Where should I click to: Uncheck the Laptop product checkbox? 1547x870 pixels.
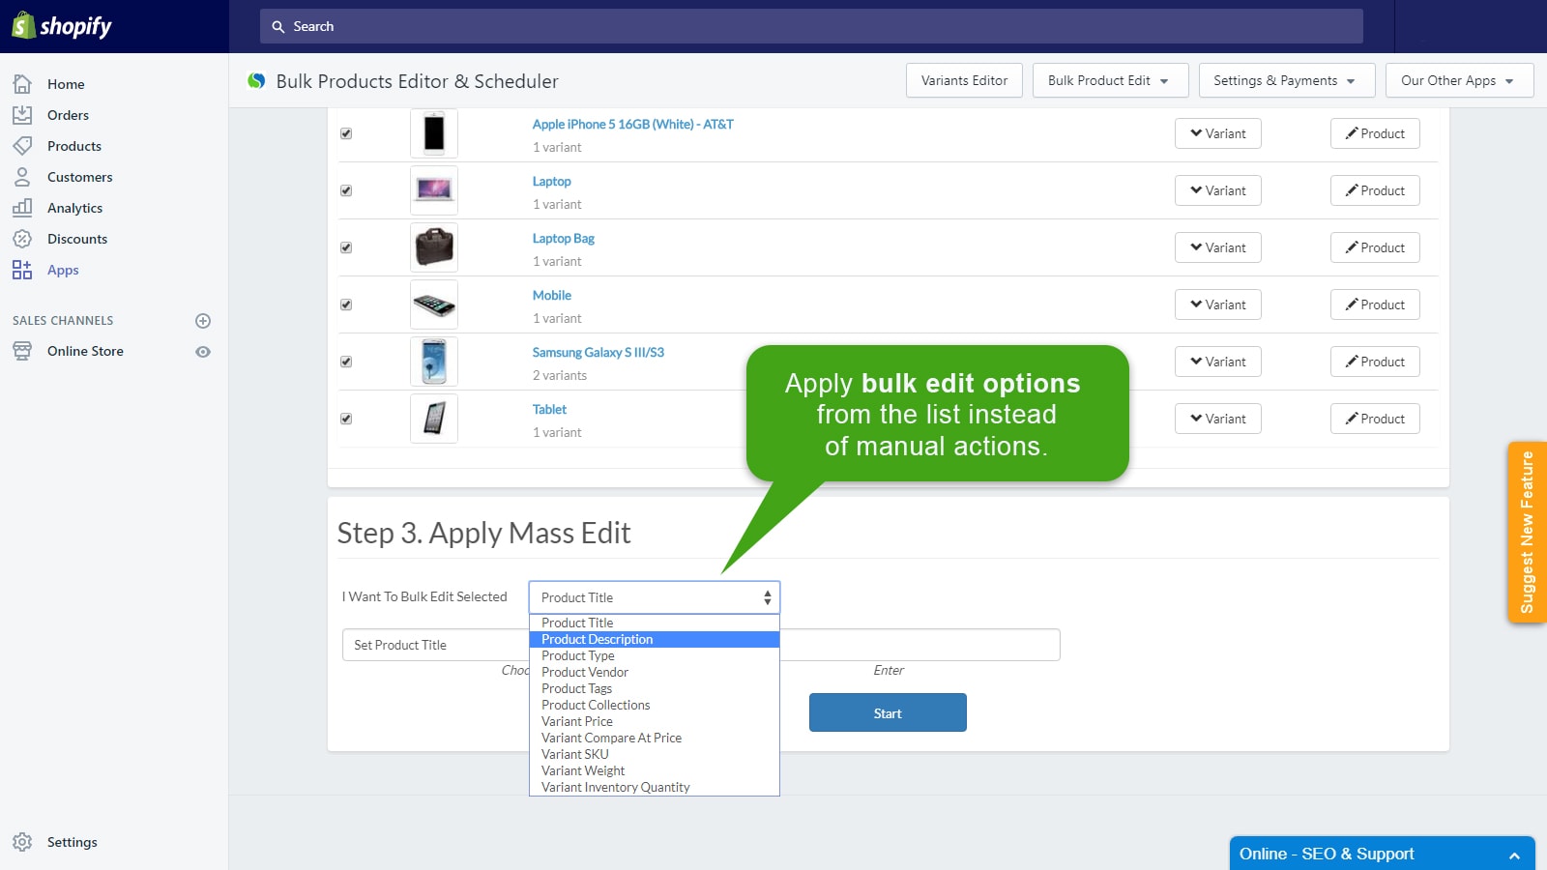346,190
